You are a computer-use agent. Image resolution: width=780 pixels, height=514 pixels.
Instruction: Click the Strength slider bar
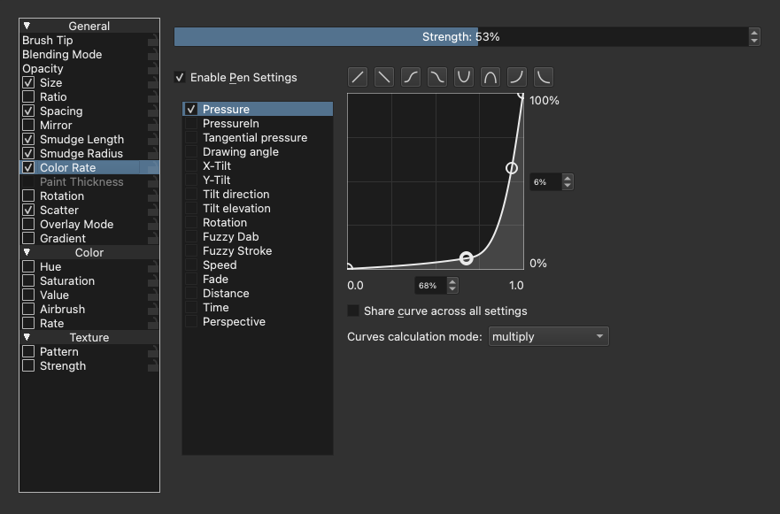coord(460,37)
